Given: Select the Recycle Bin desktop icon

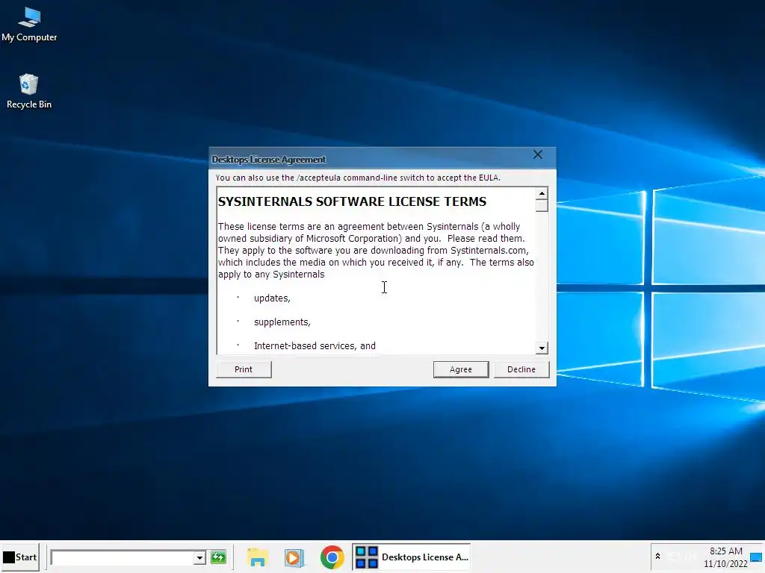Looking at the screenshot, I should pos(29,92).
